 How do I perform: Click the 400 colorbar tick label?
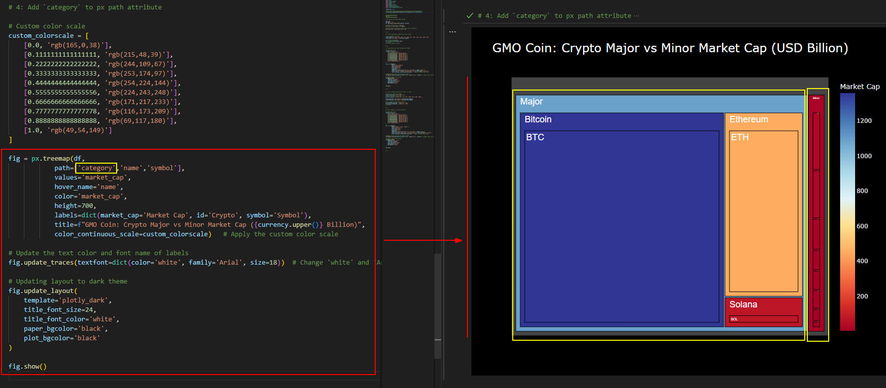(x=862, y=261)
